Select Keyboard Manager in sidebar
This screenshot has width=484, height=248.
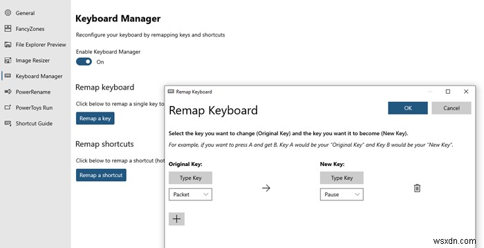(x=39, y=76)
